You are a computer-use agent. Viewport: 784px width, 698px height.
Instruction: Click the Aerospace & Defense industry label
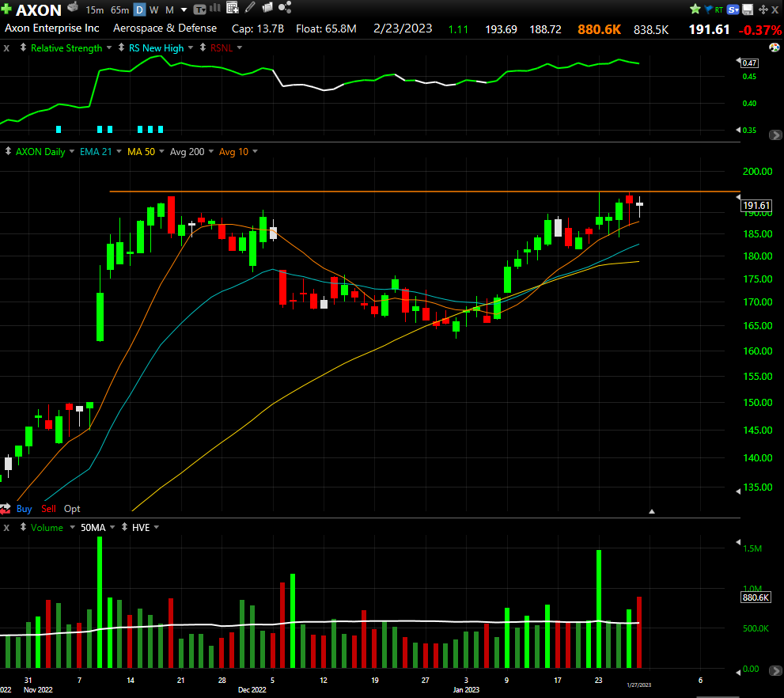click(x=165, y=28)
